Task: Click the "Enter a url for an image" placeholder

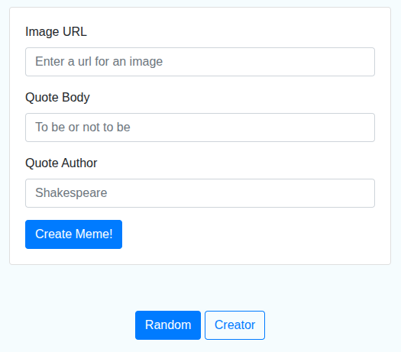Action: tap(99, 62)
